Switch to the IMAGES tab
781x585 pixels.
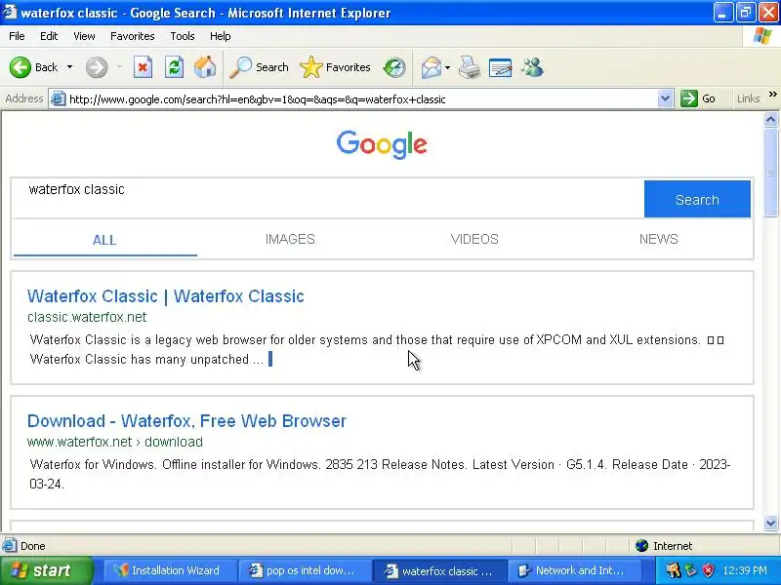(290, 239)
